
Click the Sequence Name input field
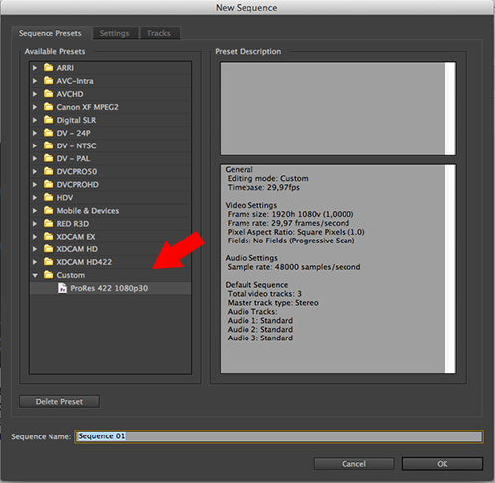[279, 436]
